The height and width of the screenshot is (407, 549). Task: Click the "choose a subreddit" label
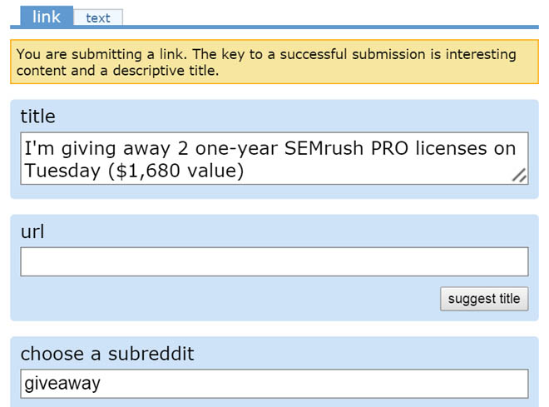tap(106, 354)
